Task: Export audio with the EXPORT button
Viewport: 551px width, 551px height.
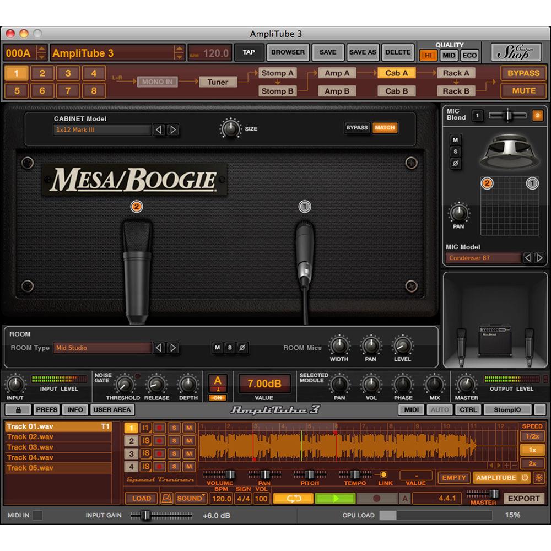Action: 525,498
